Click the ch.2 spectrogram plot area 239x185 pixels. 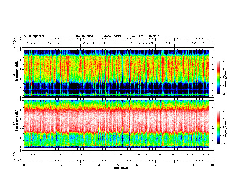point(116,124)
